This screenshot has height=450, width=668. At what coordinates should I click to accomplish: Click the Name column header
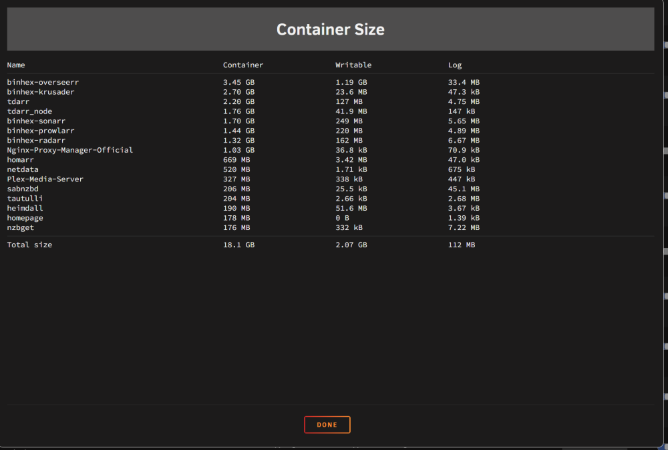point(16,65)
